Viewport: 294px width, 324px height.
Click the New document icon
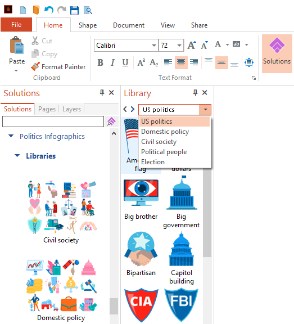23,10
